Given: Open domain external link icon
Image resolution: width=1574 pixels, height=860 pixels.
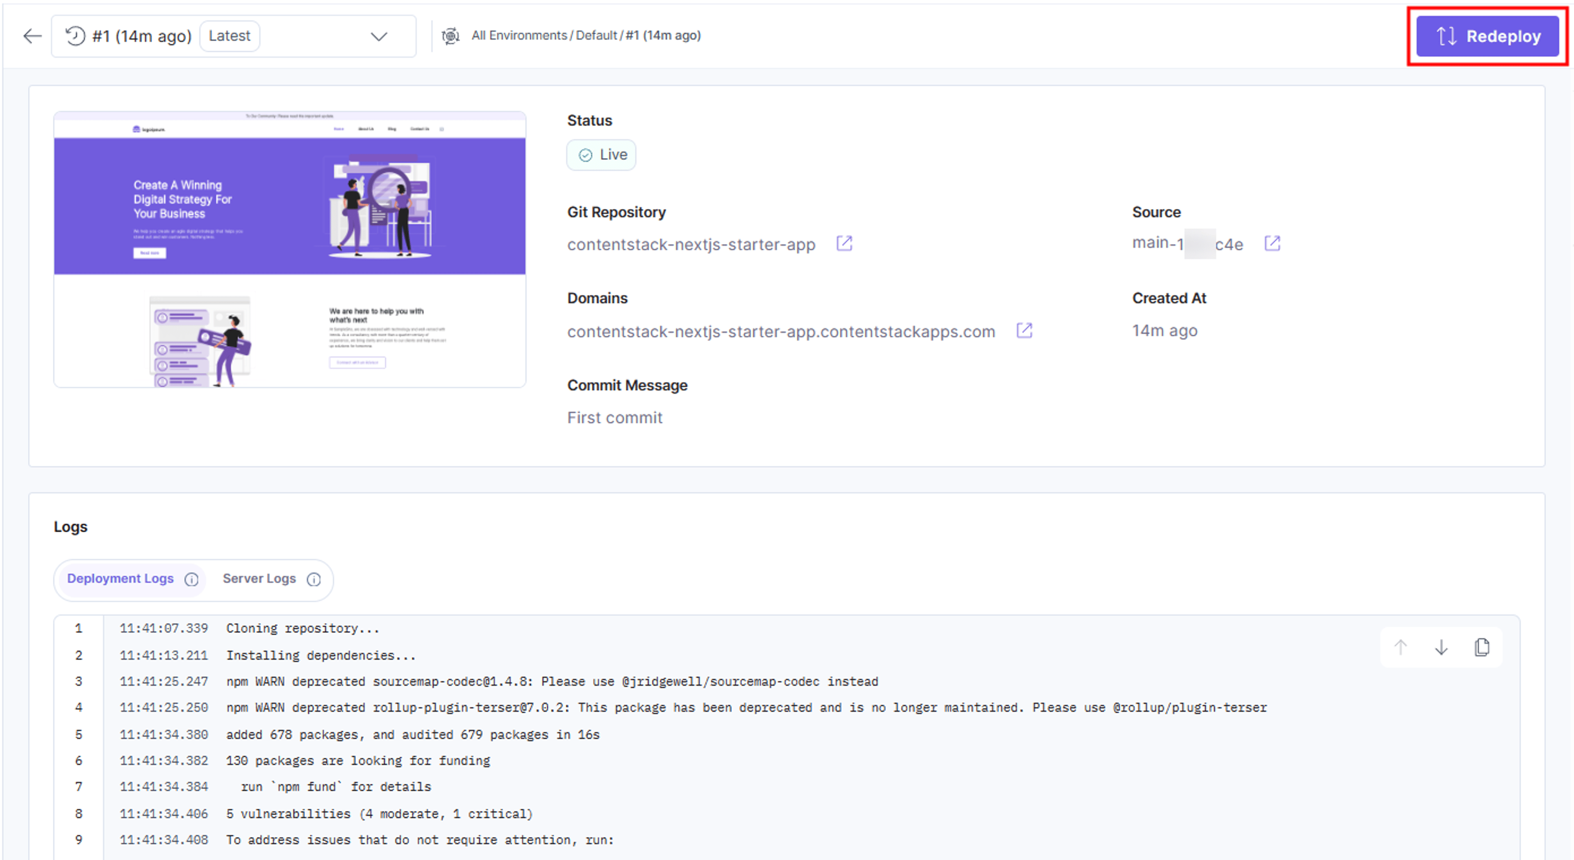Looking at the screenshot, I should (1024, 331).
